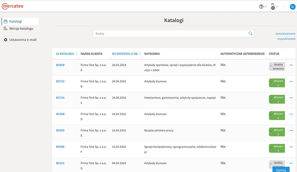Open three-dots menu for row B2669
Viewport: 297px width, 172px height.
291,65
